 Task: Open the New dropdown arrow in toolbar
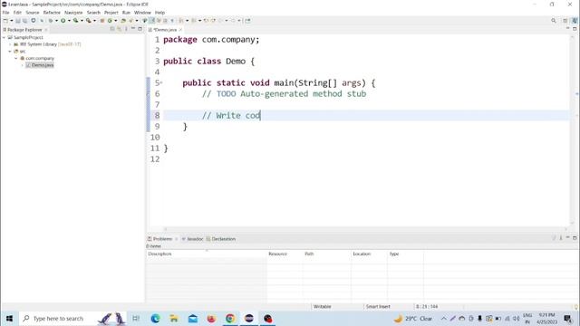(11, 21)
